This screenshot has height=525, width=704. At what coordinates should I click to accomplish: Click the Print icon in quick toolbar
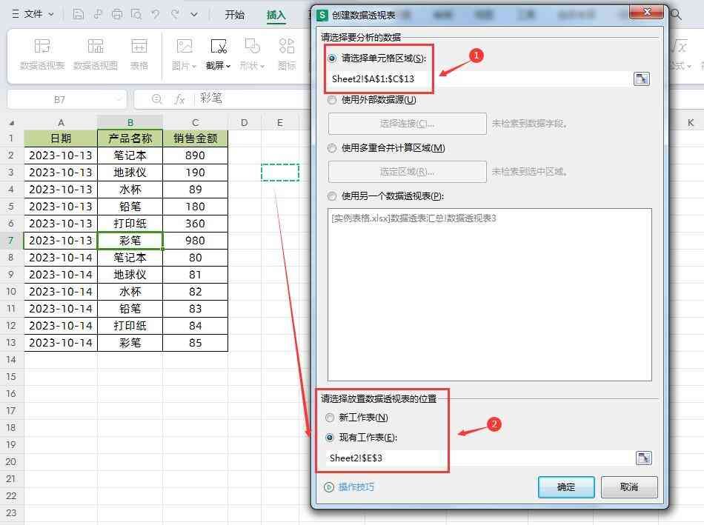[117, 14]
